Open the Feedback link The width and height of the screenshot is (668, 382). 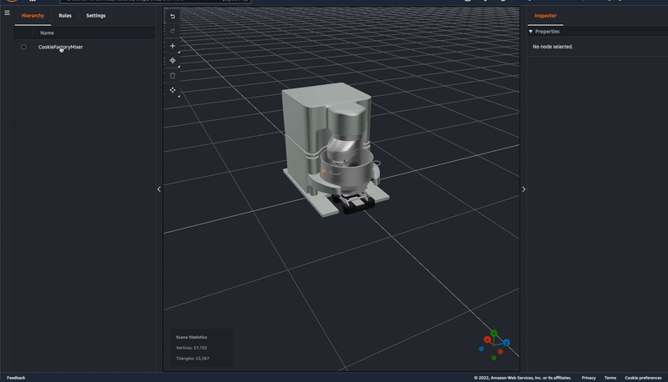coord(16,378)
